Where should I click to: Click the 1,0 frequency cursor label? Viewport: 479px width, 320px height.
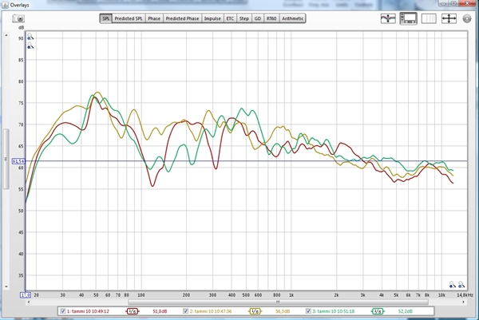pyautogui.click(x=26, y=295)
